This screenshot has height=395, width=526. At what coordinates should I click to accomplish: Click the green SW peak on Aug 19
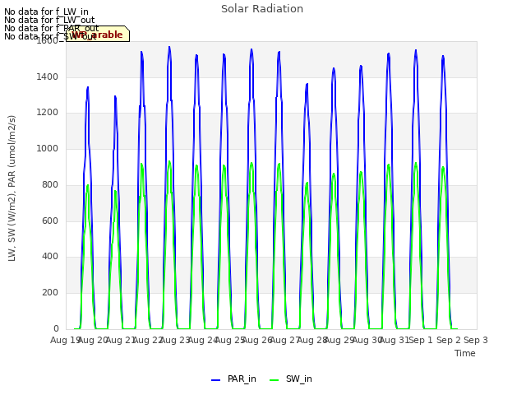(x=88, y=185)
